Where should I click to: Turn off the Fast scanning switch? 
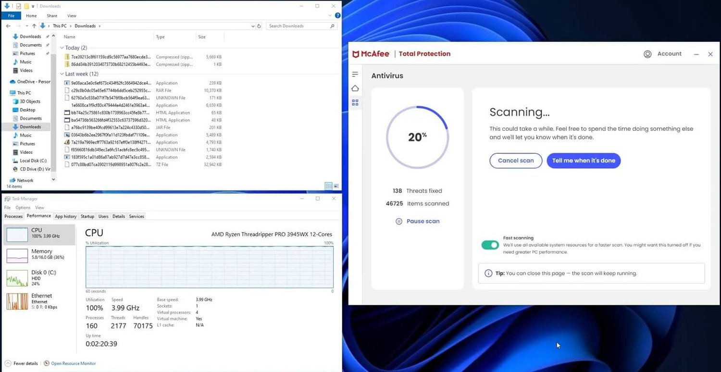click(490, 245)
